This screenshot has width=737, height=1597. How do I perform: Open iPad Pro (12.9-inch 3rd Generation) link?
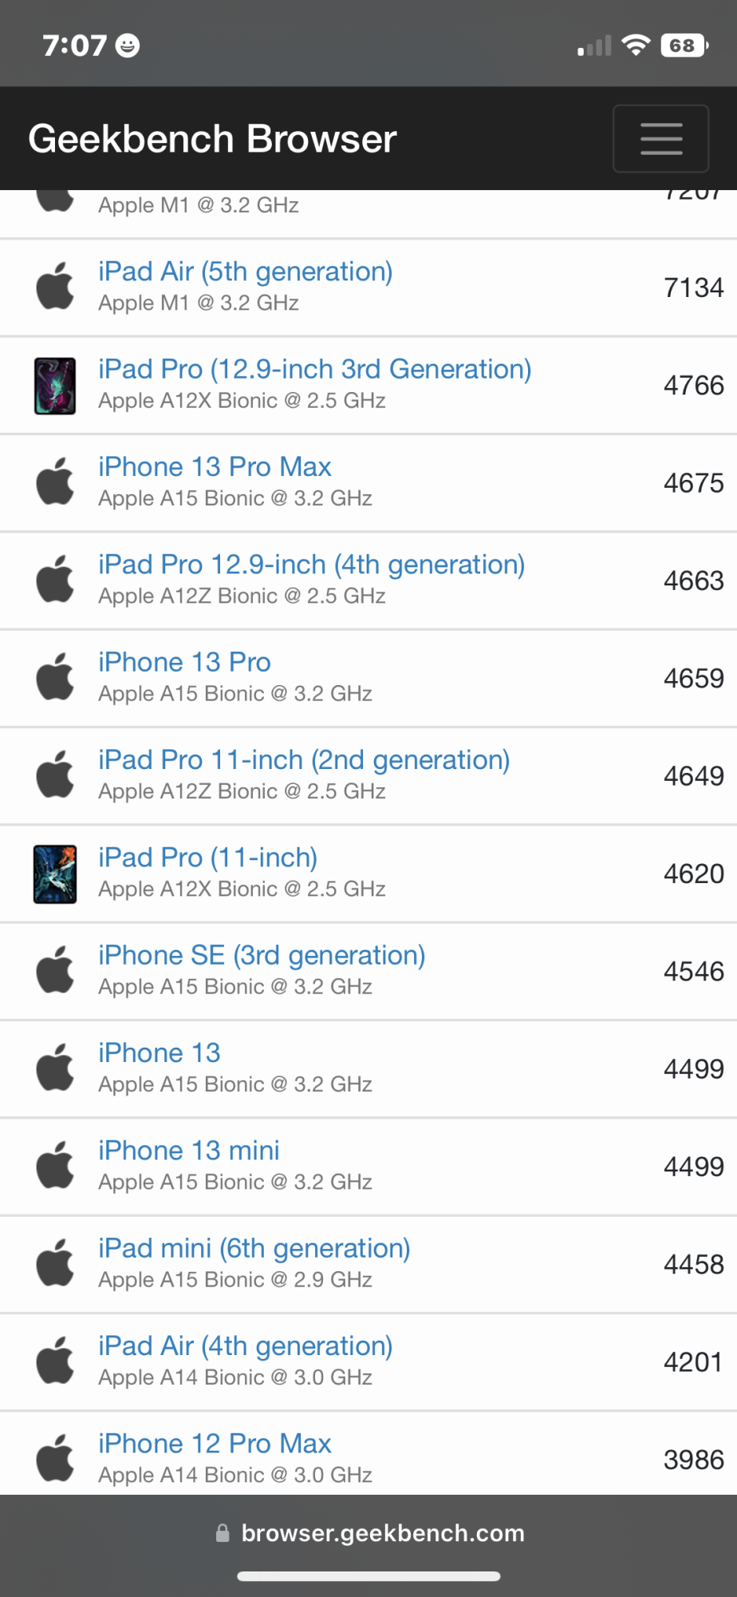[314, 369]
